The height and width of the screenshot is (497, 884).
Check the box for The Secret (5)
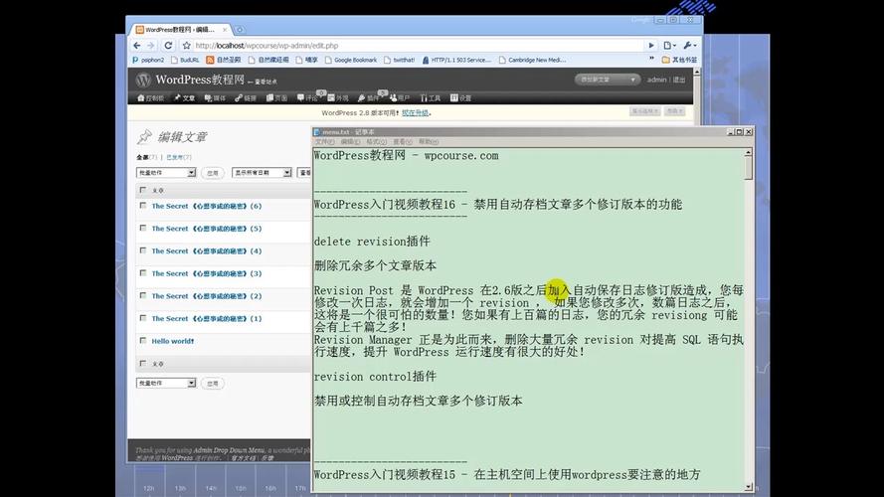coord(142,229)
